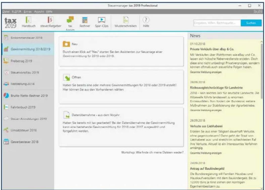Select Steuer-Anmeldungen 2019 icon
The image size is (265, 190).
click(6, 119)
